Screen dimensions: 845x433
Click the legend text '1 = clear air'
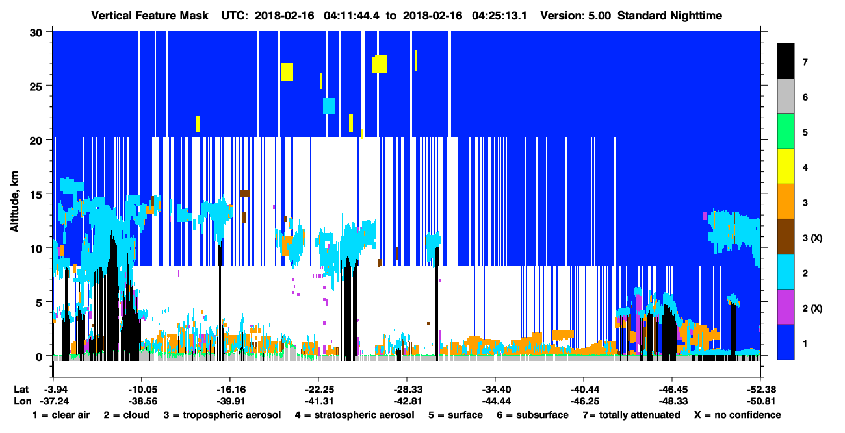click(60, 415)
